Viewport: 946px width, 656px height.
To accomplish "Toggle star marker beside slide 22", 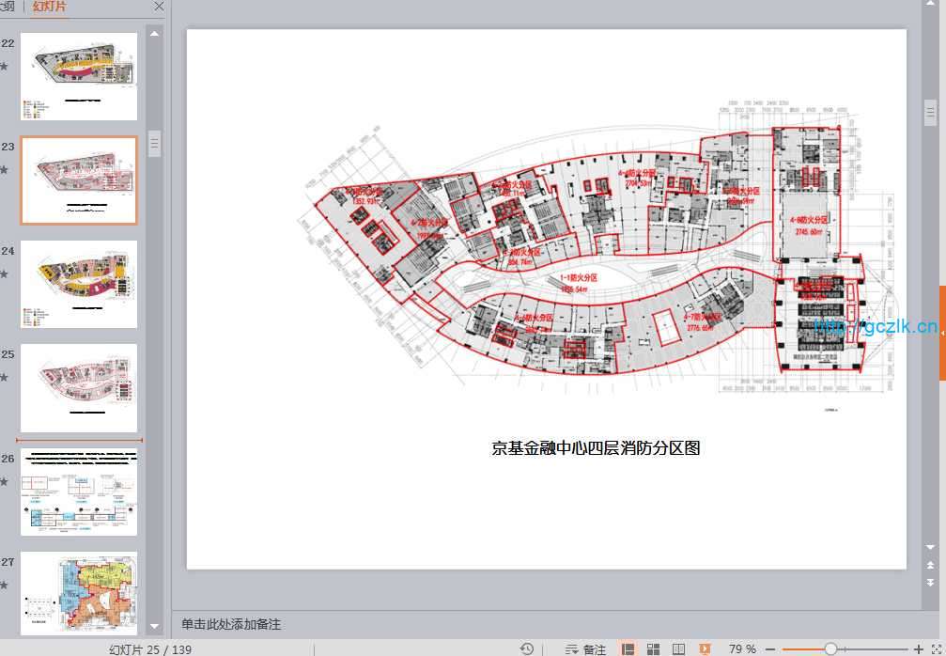I will click(x=5, y=67).
